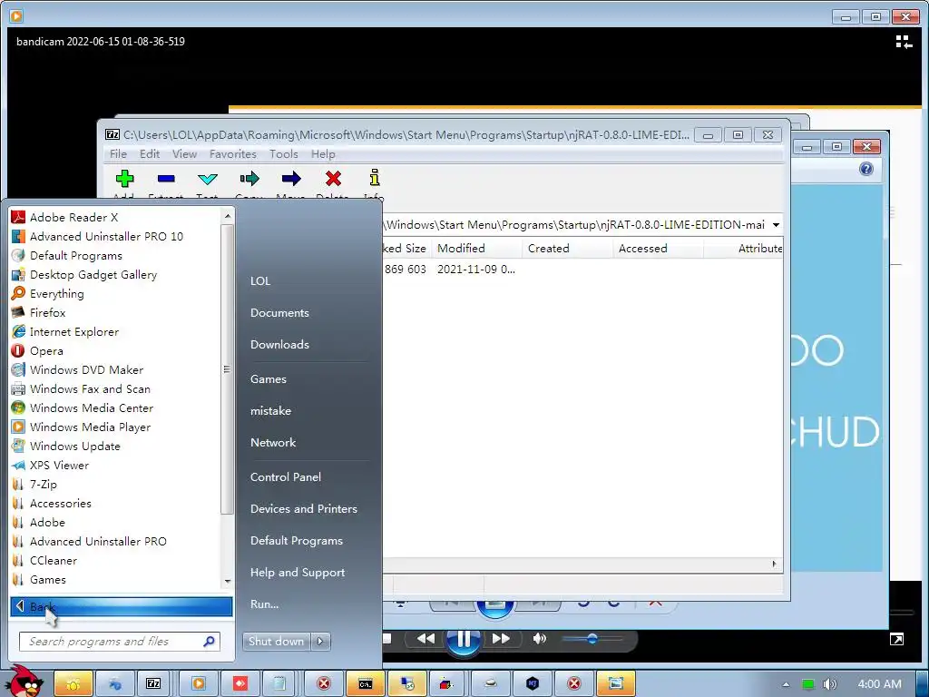
Task: Click the 7-Zip Info icon
Action: tap(375, 178)
